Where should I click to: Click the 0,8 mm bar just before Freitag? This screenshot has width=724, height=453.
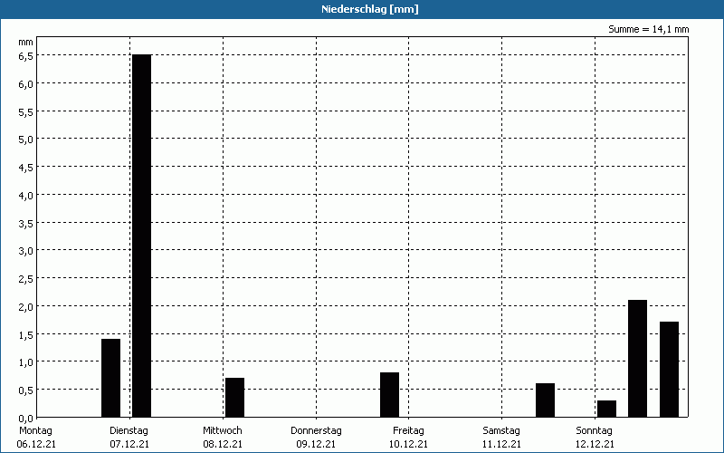390,395
